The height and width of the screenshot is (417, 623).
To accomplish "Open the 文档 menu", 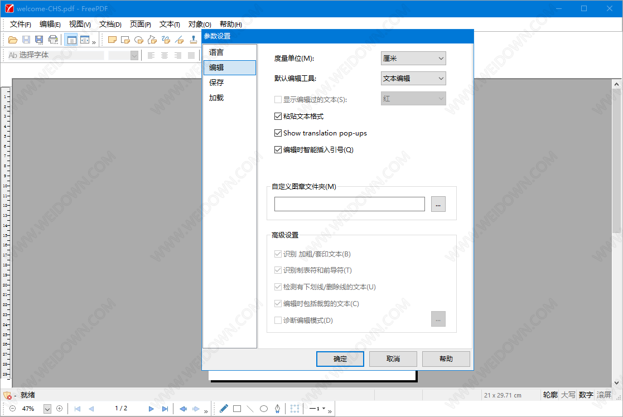I will click(x=110, y=25).
